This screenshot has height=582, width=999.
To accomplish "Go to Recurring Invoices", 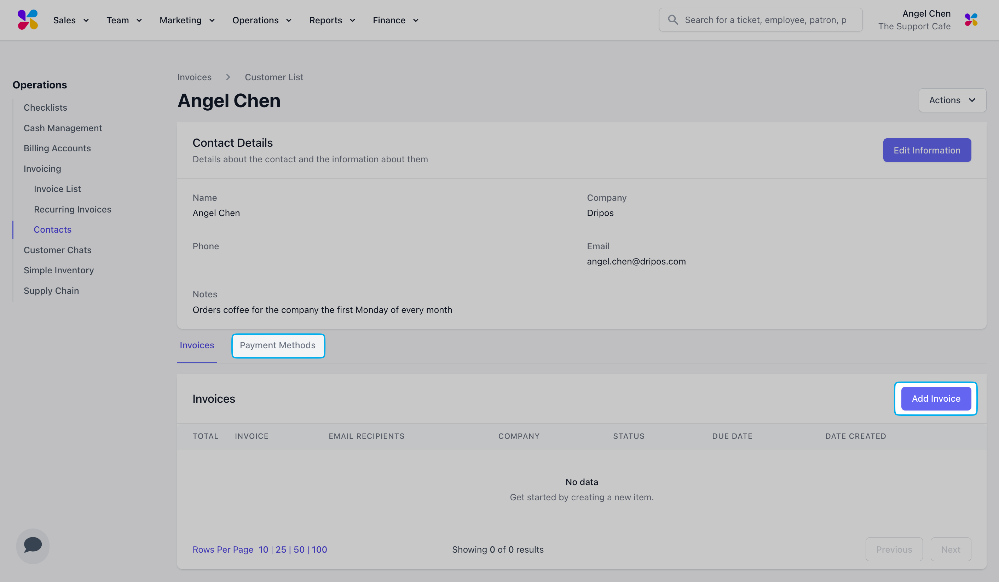I will 73,209.
